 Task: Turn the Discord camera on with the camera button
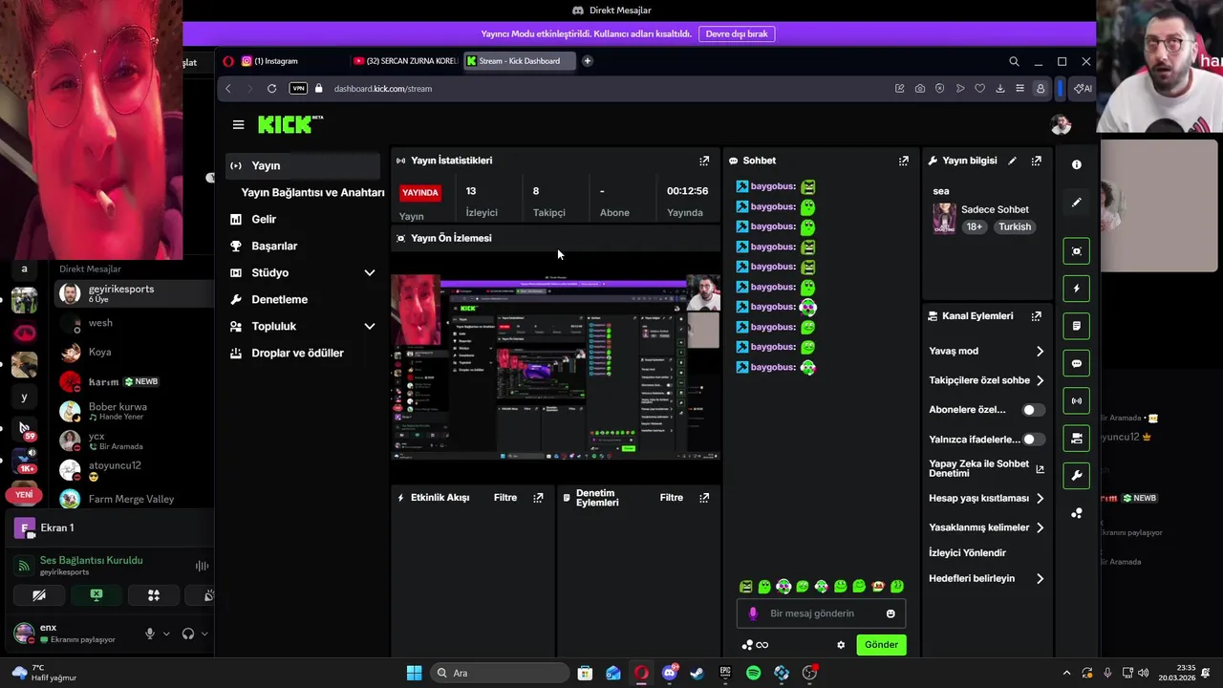pos(39,595)
